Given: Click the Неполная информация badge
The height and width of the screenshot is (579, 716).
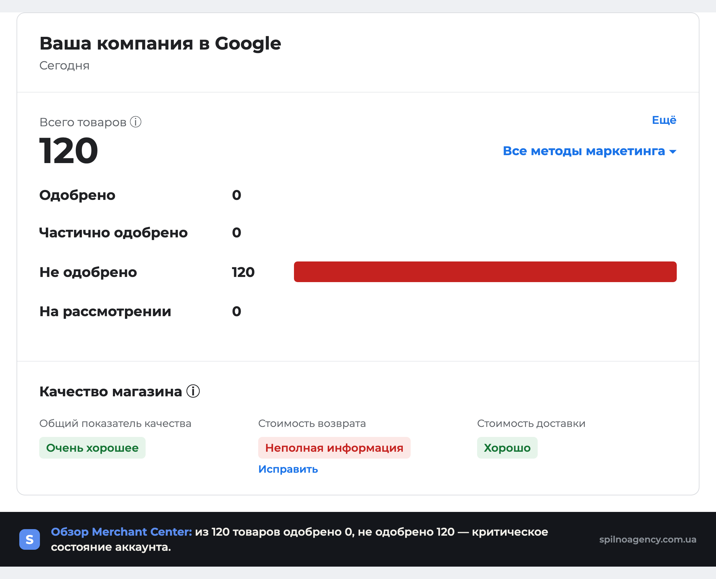Looking at the screenshot, I should (x=334, y=448).
